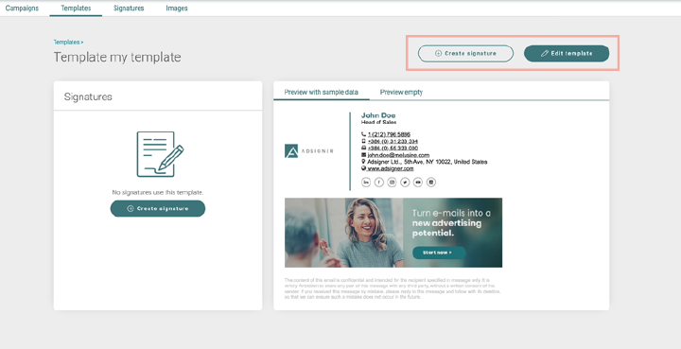Click the John Doe name text
This screenshot has height=349, width=681.
click(378, 115)
